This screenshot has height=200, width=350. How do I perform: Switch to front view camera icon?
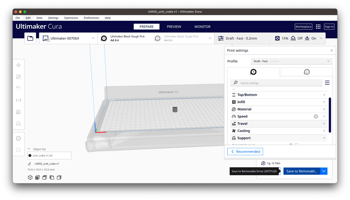tap(37, 177)
